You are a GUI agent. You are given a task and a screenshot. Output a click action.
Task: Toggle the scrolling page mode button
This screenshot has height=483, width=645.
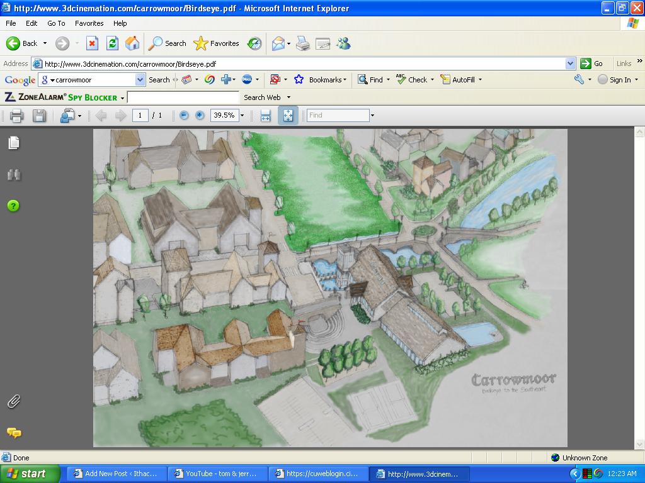(265, 115)
